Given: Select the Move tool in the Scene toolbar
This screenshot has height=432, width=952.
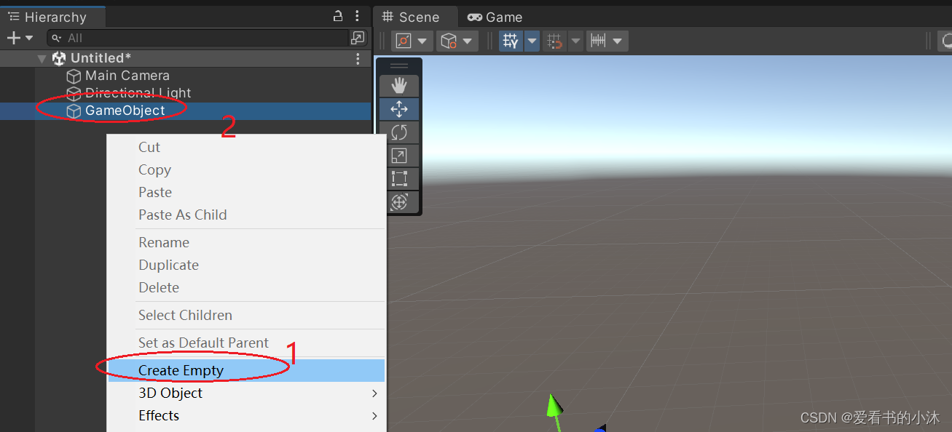Looking at the screenshot, I should pos(399,108).
